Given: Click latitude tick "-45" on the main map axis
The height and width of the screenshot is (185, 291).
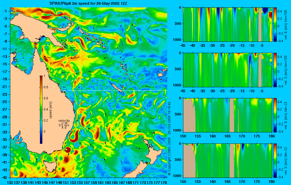Looking at the screenshot, I should coord(4,177).
